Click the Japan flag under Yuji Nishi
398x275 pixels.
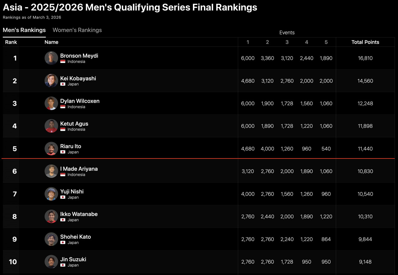pos(63,197)
